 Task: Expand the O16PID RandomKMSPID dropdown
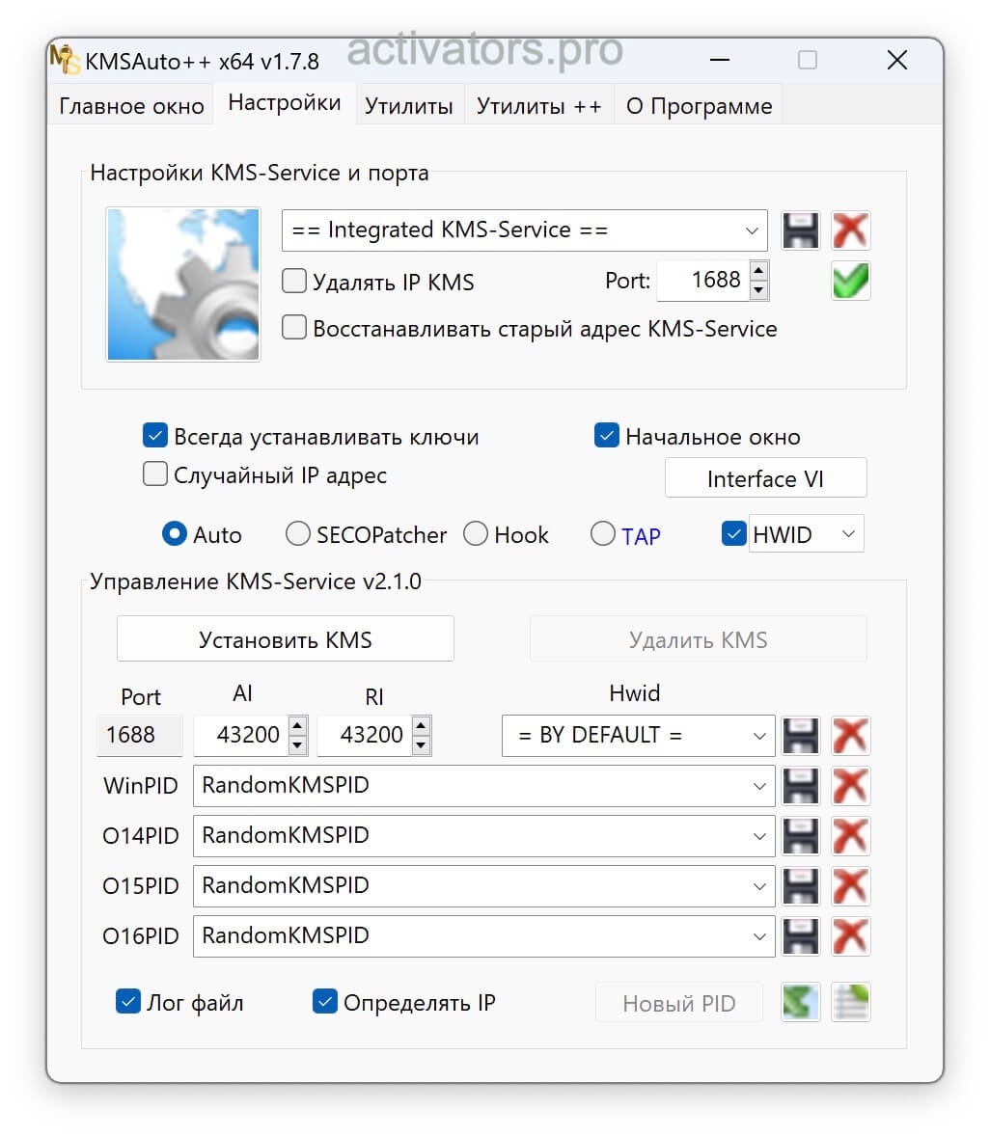tap(483, 935)
